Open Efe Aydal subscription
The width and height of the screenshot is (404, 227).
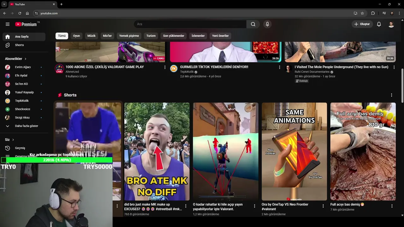24,76
